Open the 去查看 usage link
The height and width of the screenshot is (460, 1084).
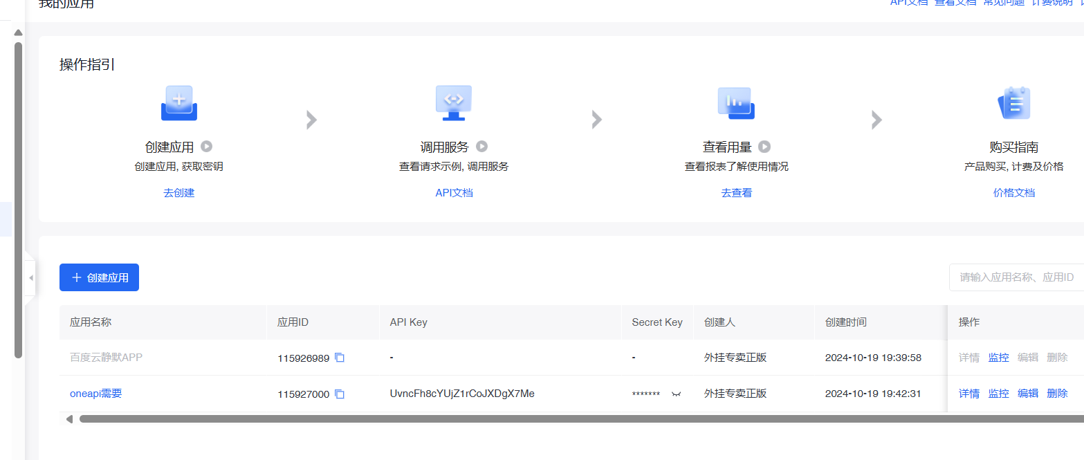pyautogui.click(x=736, y=193)
